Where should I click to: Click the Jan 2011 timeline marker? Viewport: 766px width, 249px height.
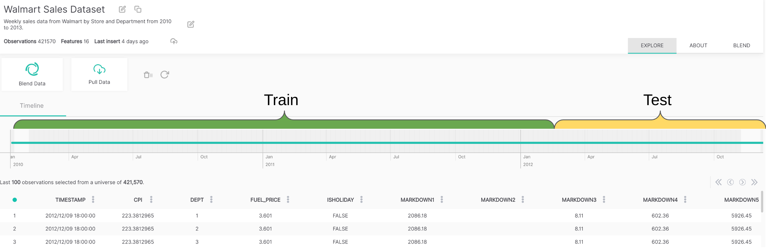pos(270,161)
